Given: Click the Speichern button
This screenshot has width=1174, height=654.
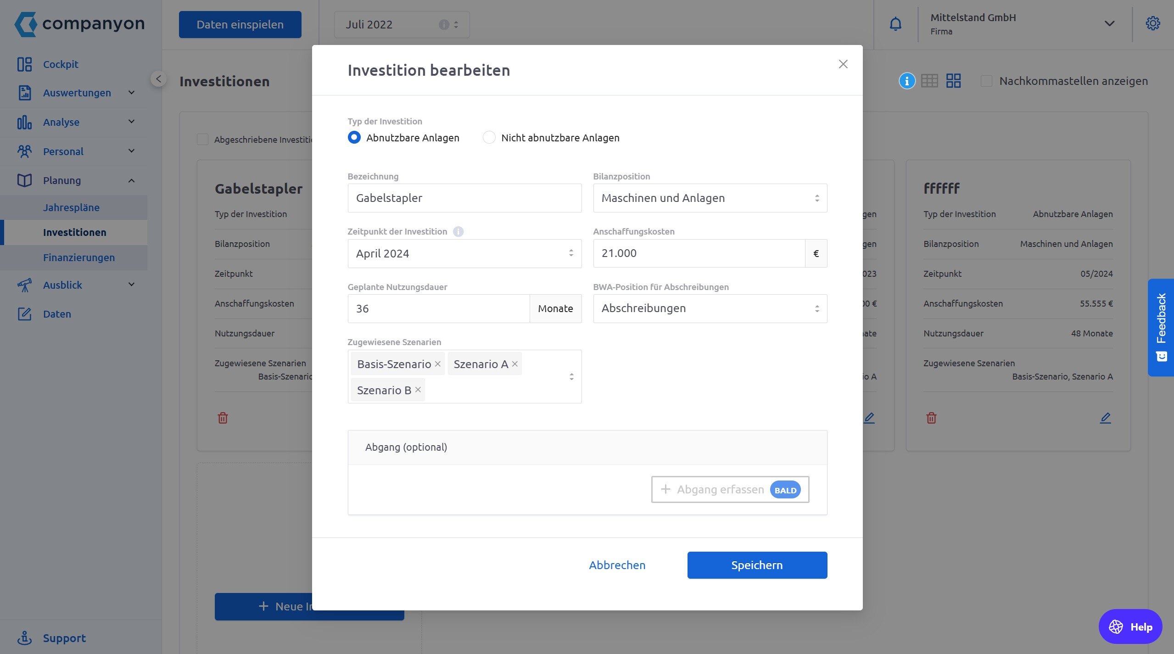Looking at the screenshot, I should [x=757, y=565].
